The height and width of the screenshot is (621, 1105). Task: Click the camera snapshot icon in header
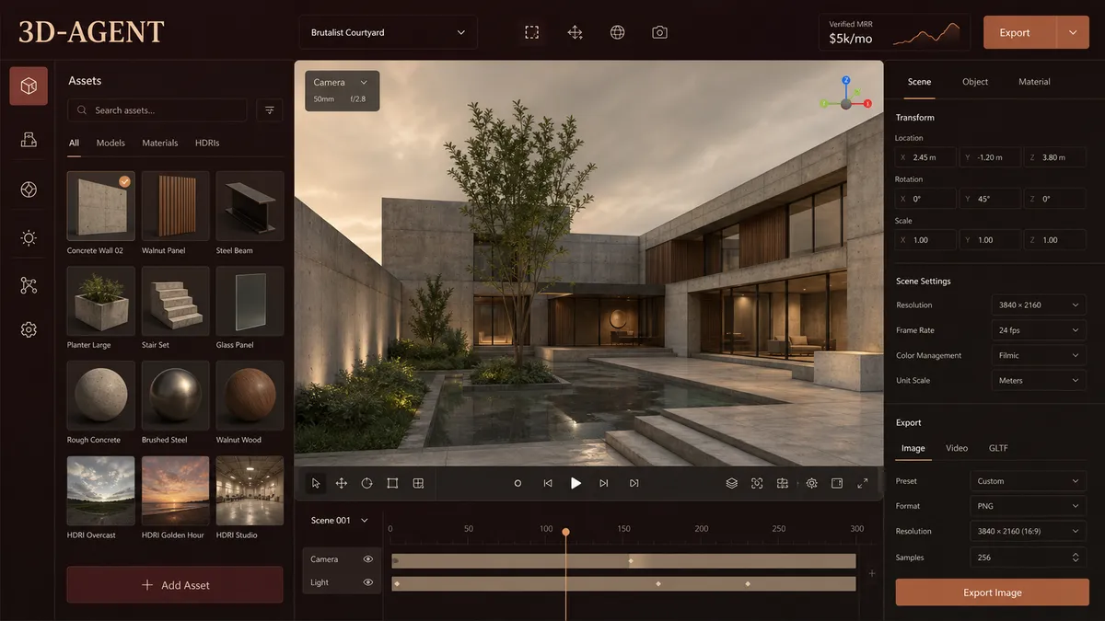pyautogui.click(x=659, y=32)
